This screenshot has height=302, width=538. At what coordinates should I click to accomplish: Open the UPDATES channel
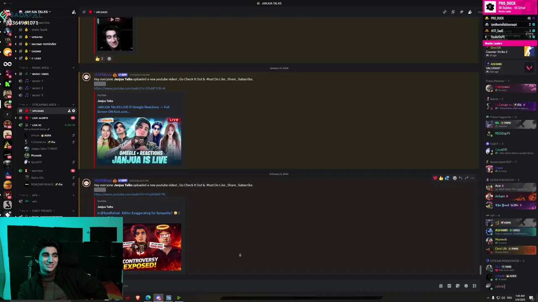pos(37,37)
